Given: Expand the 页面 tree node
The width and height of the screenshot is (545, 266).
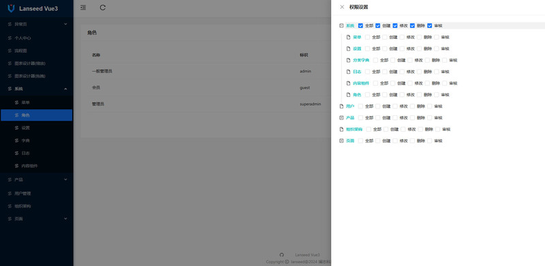Looking at the screenshot, I should (341, 141).
